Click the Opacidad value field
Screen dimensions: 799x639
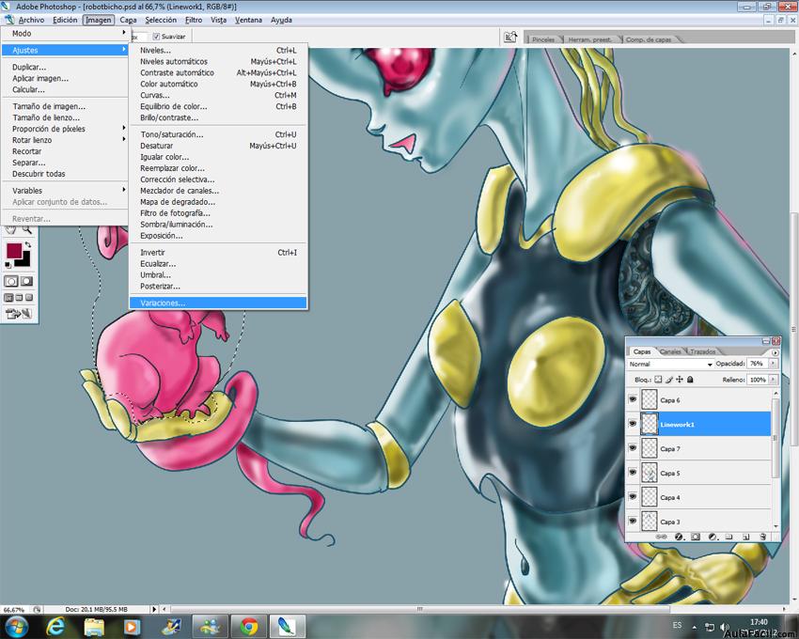tap(758, 364)
